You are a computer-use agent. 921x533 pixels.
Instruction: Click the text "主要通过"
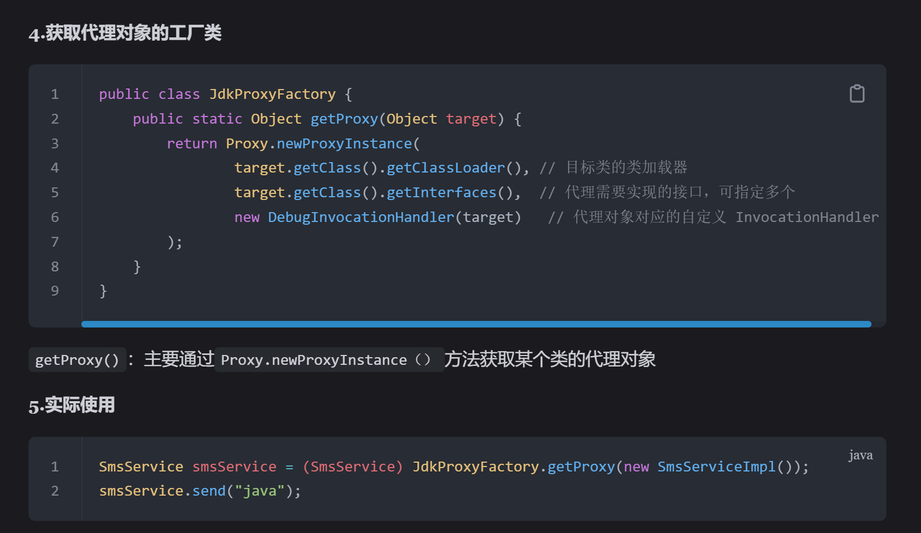(x=179, y=359)
